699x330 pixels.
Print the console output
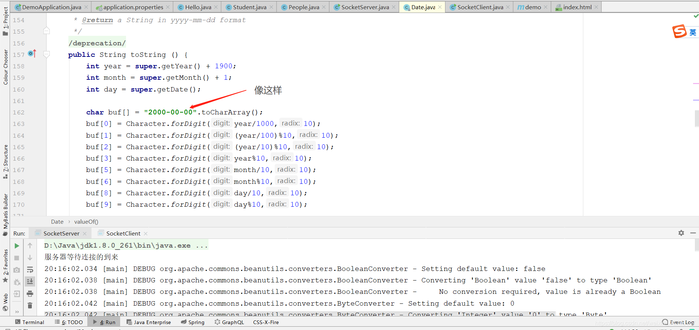pyautogui.click(x=30, y=294)
